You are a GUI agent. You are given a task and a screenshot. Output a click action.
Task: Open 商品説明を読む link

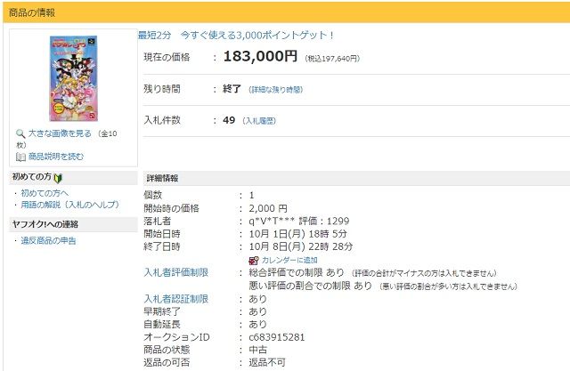[55, 157]
